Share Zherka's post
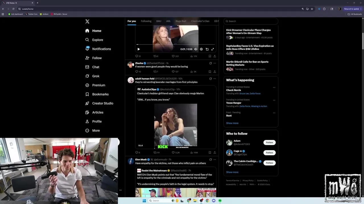Viewport: 364px width, 204px height. click(215, 72)
